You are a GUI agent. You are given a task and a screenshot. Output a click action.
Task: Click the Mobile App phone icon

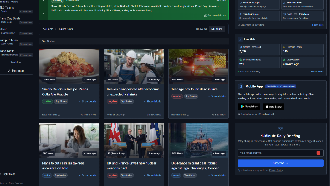(x=241, y=86)
